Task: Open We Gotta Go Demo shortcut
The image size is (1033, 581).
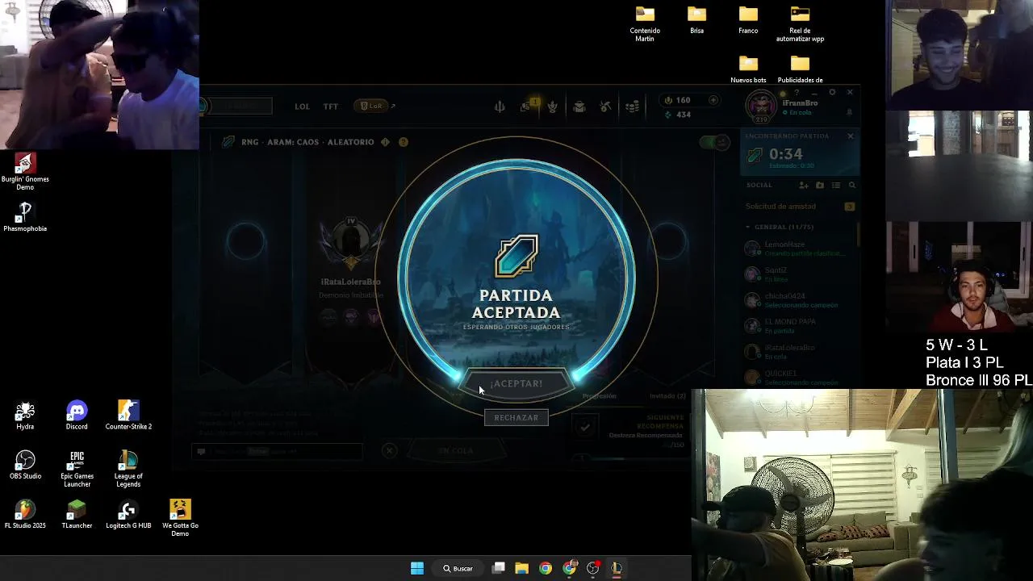Action: click(180, 518)
